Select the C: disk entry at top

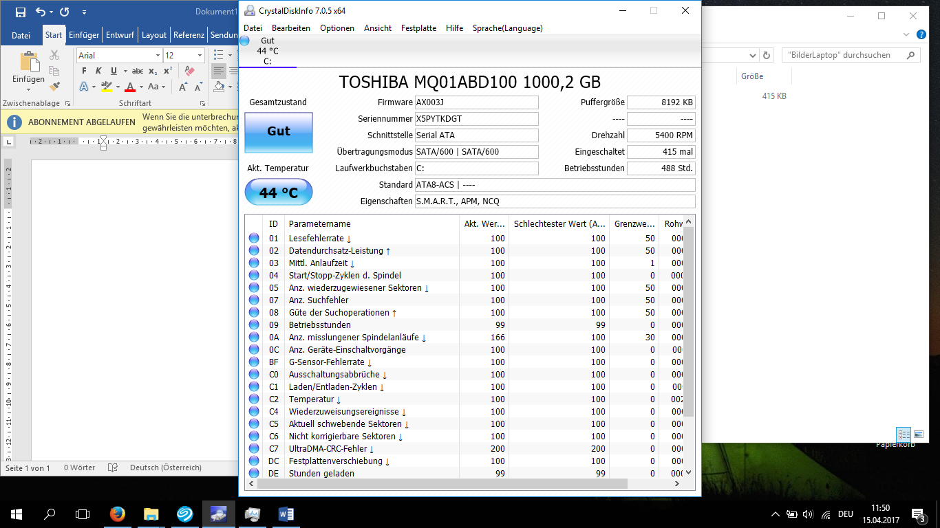[x=268, y=51]
